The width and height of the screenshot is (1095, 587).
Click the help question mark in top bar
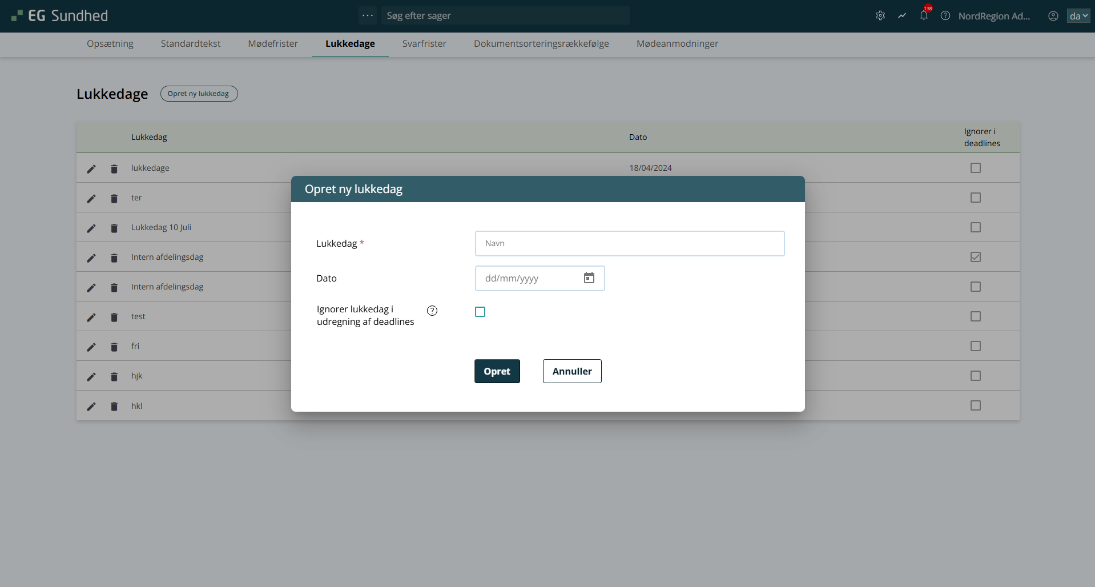(x=945, y=16)
